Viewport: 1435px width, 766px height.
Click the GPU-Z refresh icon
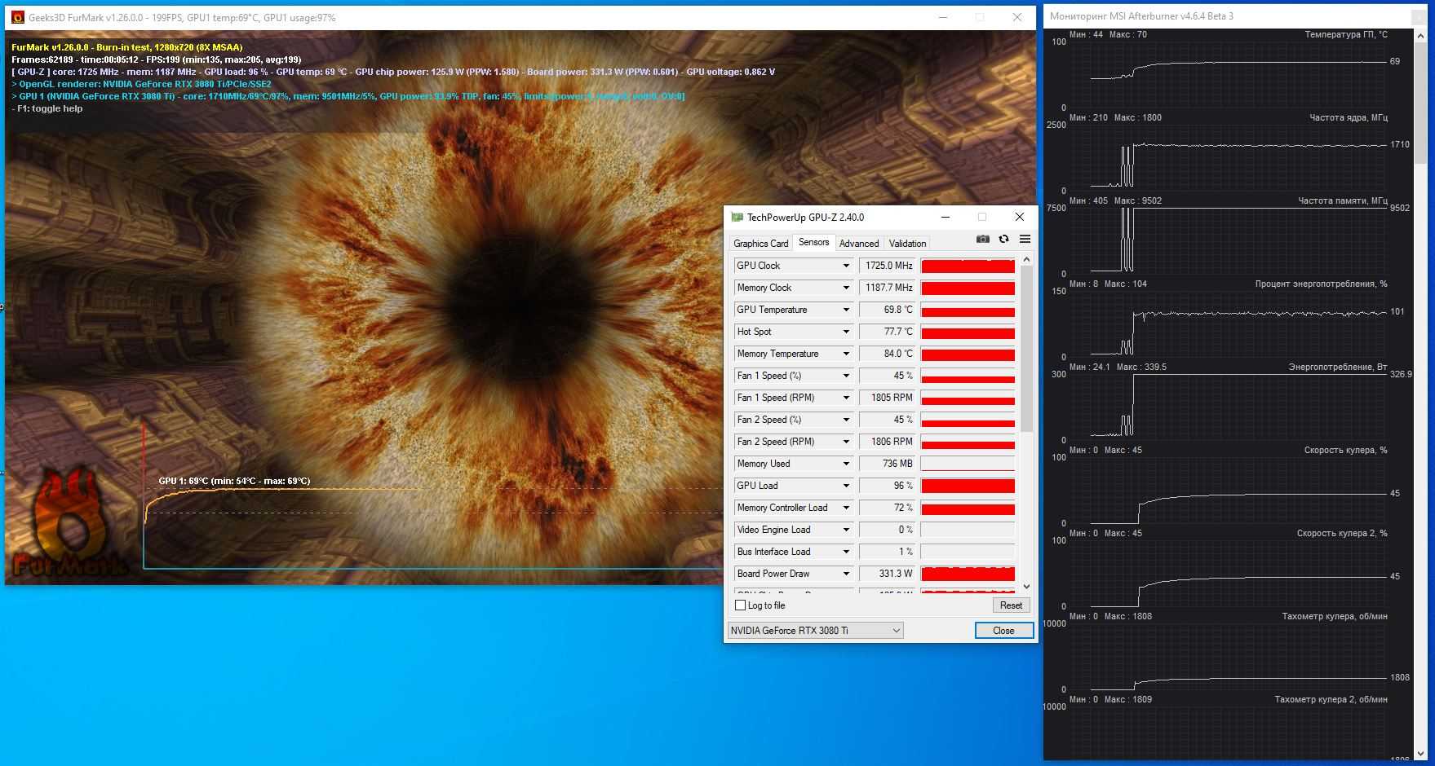point(1003,239)
